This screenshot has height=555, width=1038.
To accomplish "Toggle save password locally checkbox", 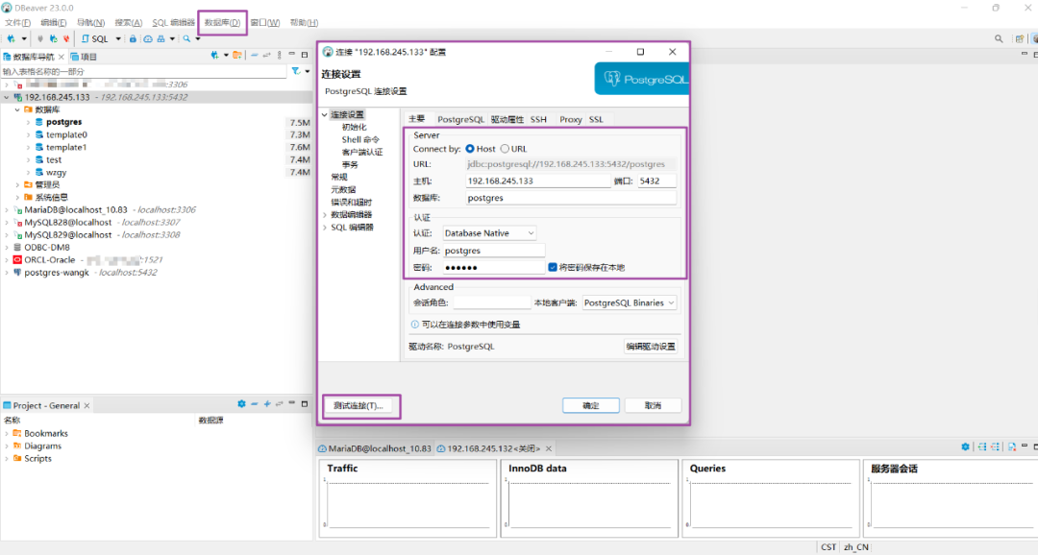I will click(x=553, y=267).
